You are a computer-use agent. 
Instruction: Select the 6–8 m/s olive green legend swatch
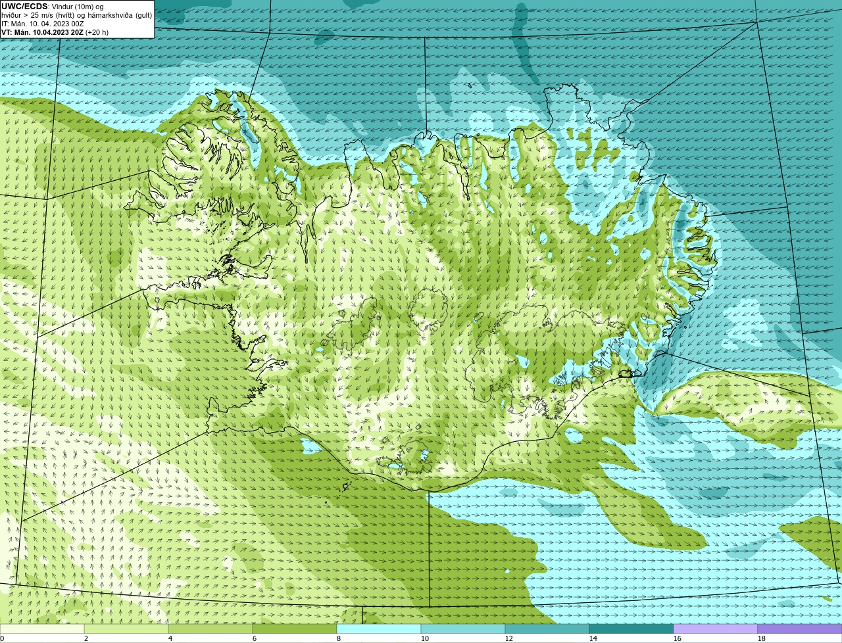295,629
